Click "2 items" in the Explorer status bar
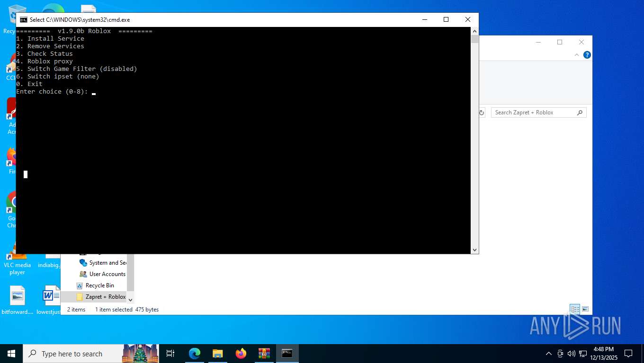 point(76,310)
